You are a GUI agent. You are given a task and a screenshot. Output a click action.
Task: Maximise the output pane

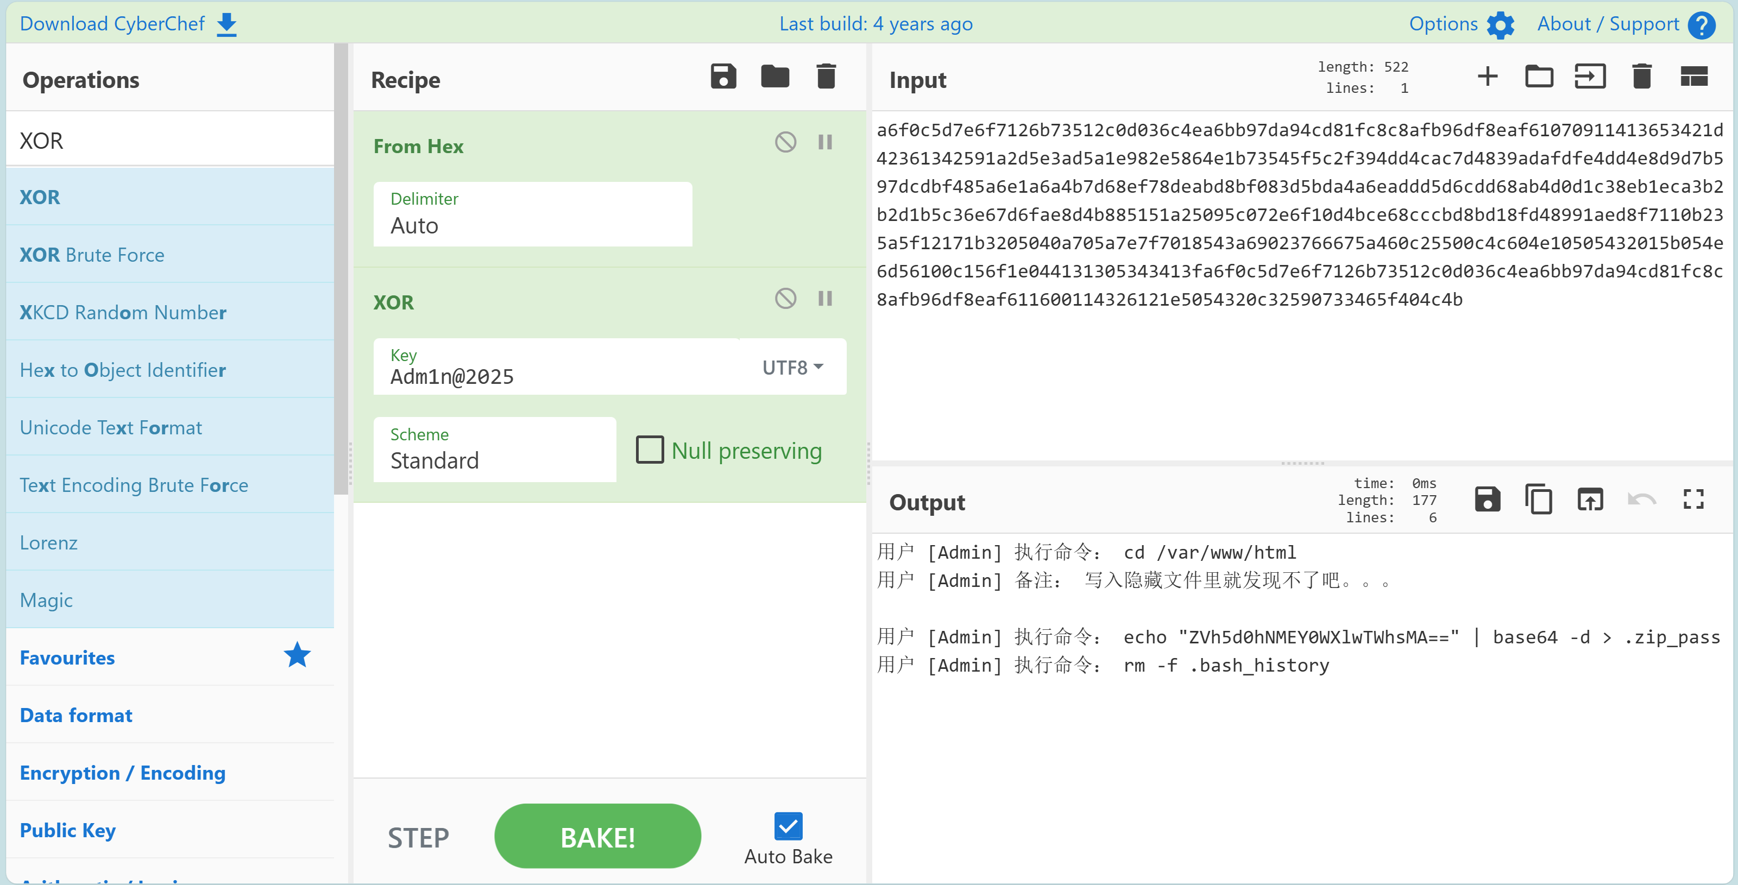(1693, 500)
